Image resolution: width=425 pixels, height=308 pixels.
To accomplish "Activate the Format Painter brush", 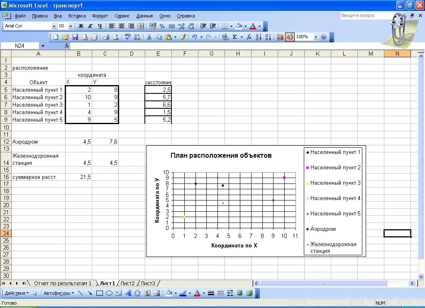I will point(183,37).
